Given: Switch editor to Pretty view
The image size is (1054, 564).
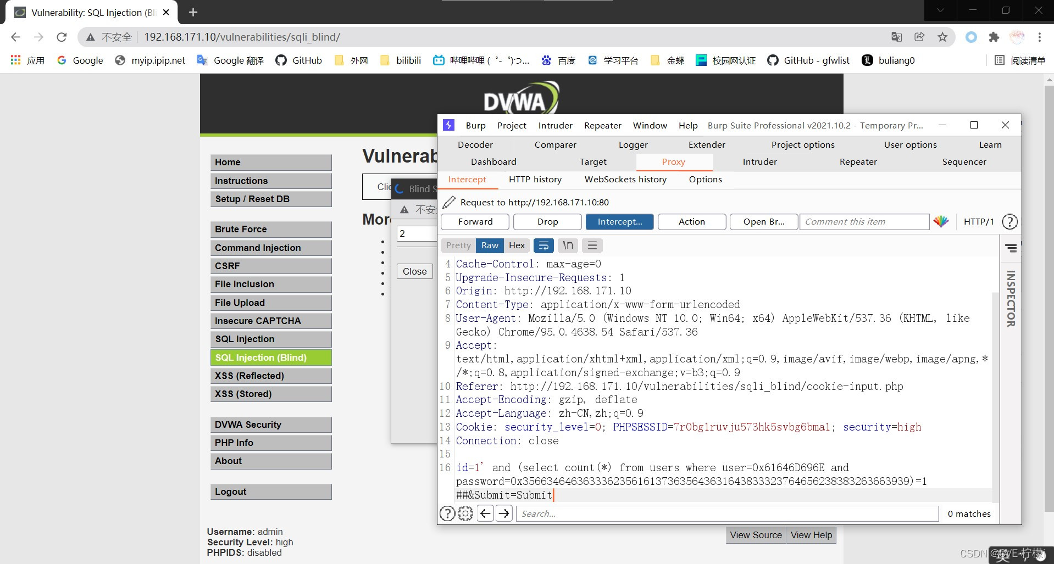Looking at the screenshot, I should [x=458, y=245].
